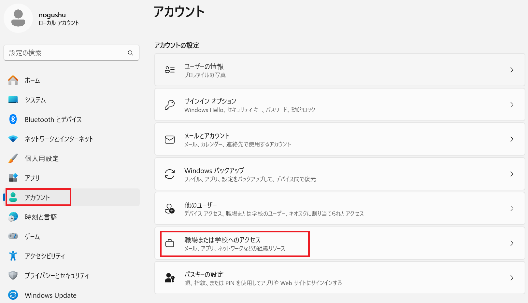Viewport: 528px width, 303px height.
Task: Click the nogushu profile avatar picture
Action: 18,18
